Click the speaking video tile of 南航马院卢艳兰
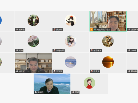 [108, 21]
